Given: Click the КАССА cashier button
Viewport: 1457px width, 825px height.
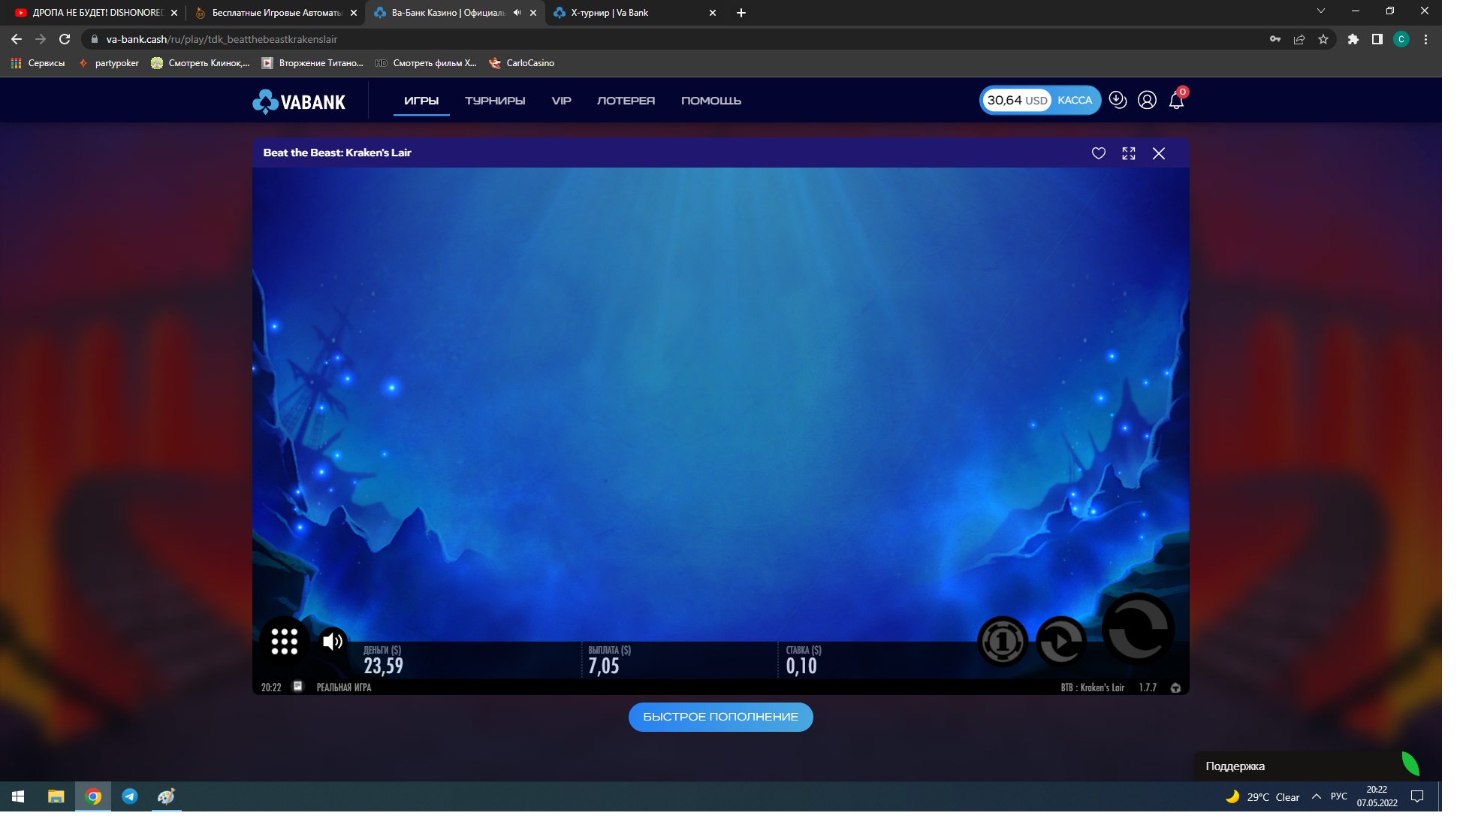Looking at the screenshot, I should pyautogui.click(x=1074, y=100).
